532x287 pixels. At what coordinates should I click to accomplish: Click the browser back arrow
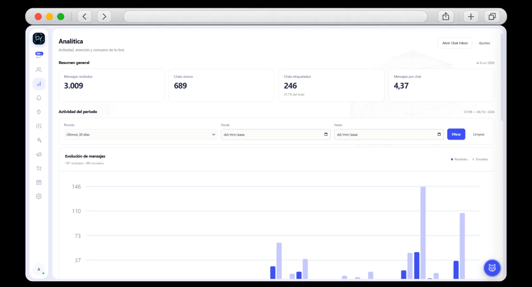click(84, 16)
